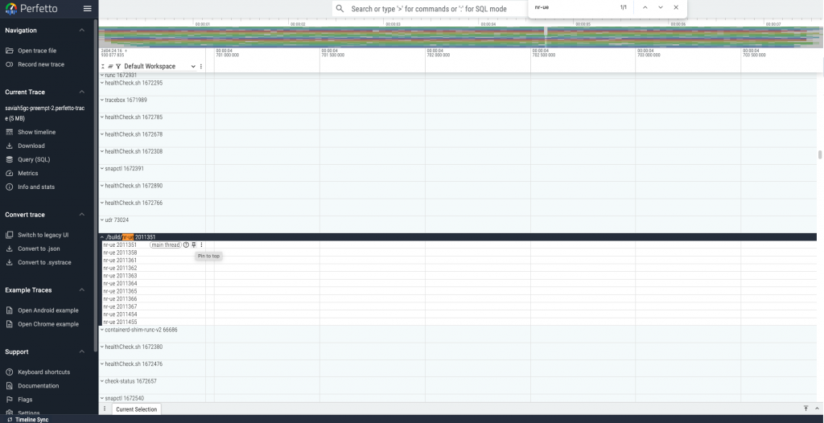Click Open trace file in sidebar
This screenshot has width=824, height=423.
(x=36, y=51)
